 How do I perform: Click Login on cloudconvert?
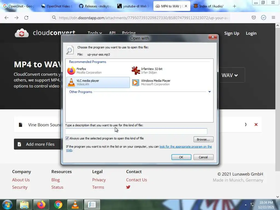pyautogui.click(x=251, y=33)
